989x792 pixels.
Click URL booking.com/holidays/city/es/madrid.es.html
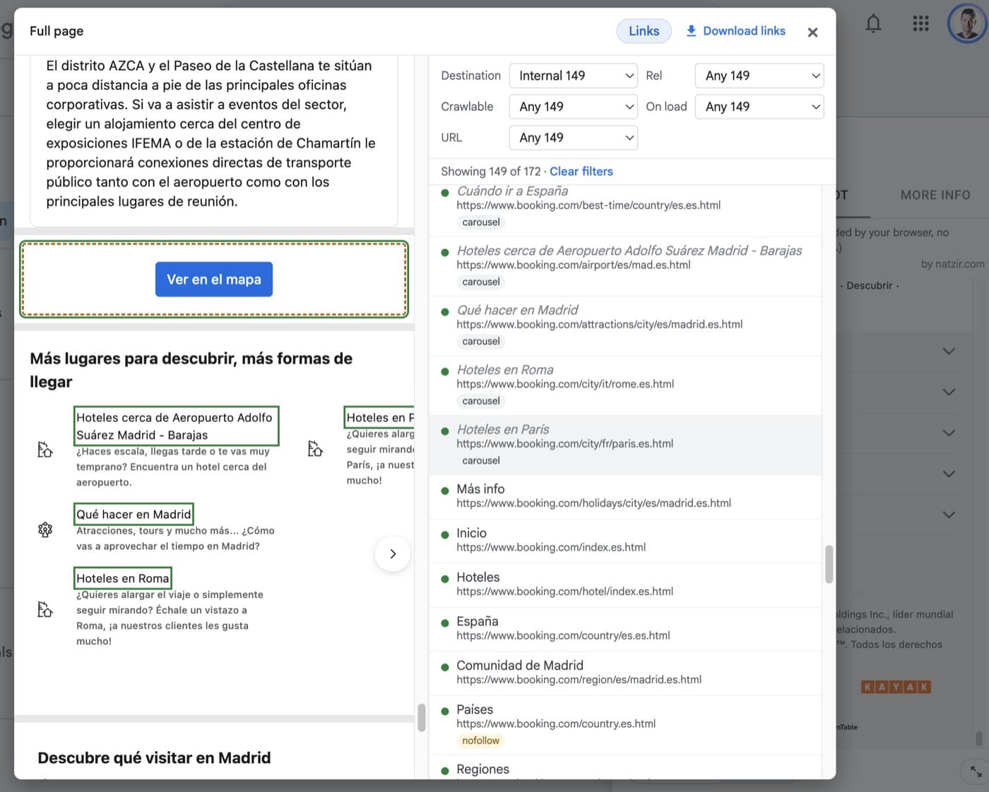point(593,503)
